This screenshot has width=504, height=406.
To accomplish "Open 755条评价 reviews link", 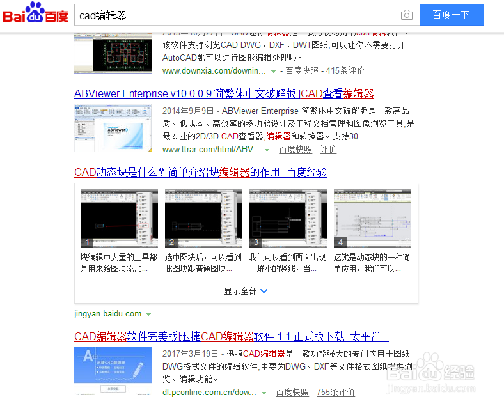I will [336, 392].
